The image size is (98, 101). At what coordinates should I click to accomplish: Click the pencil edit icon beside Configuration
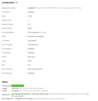(17, 3)
